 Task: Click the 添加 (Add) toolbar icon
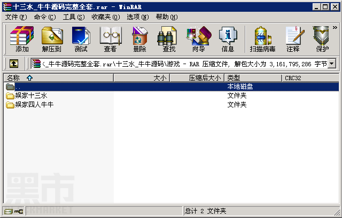(x=22, y=39)
